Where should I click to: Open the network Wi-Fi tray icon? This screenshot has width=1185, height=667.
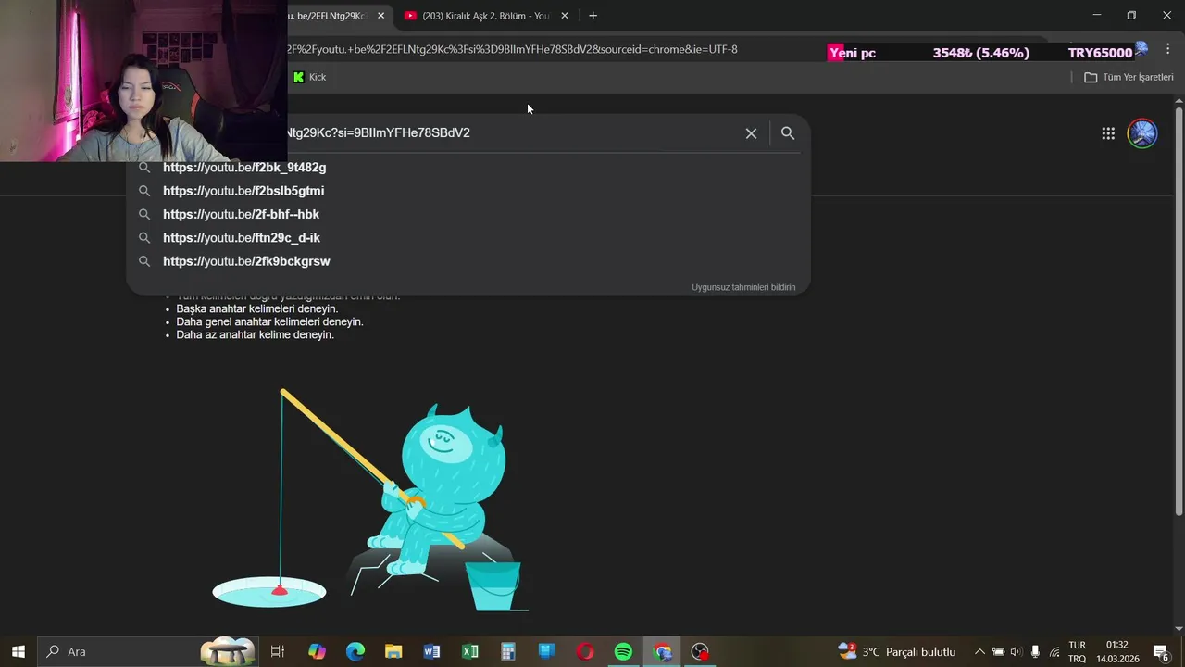point(1054,651)
